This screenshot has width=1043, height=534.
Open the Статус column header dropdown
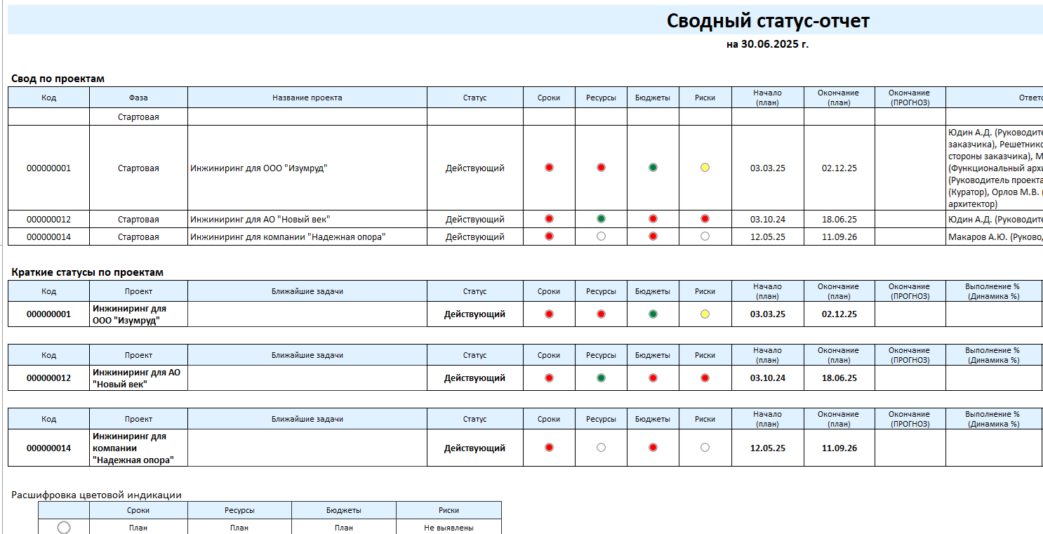(474, 97)
